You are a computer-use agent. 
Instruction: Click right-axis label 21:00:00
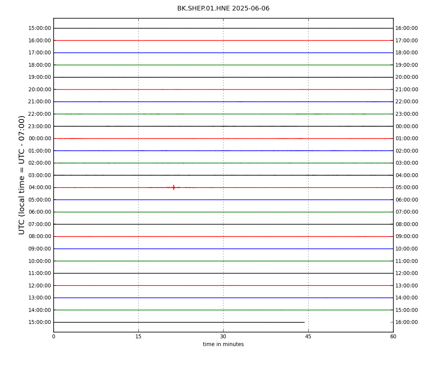tap(407, 89)
